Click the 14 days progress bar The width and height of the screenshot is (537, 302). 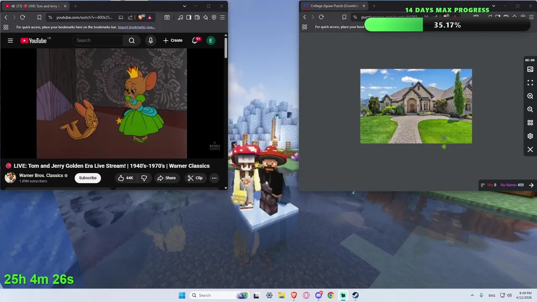pyautogui.click(x=448, y=25)
